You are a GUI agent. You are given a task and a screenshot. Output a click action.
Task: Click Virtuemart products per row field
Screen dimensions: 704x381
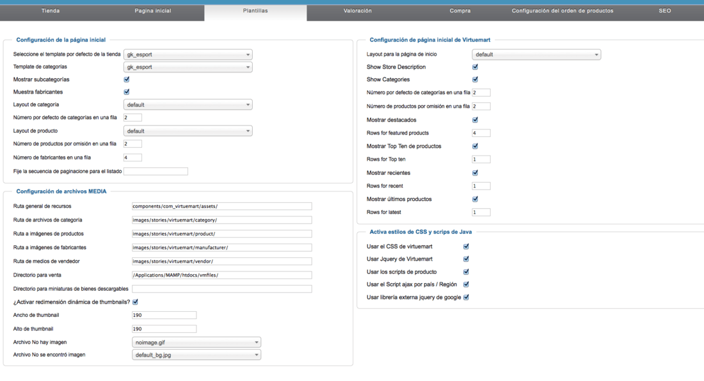coord(481,106)
